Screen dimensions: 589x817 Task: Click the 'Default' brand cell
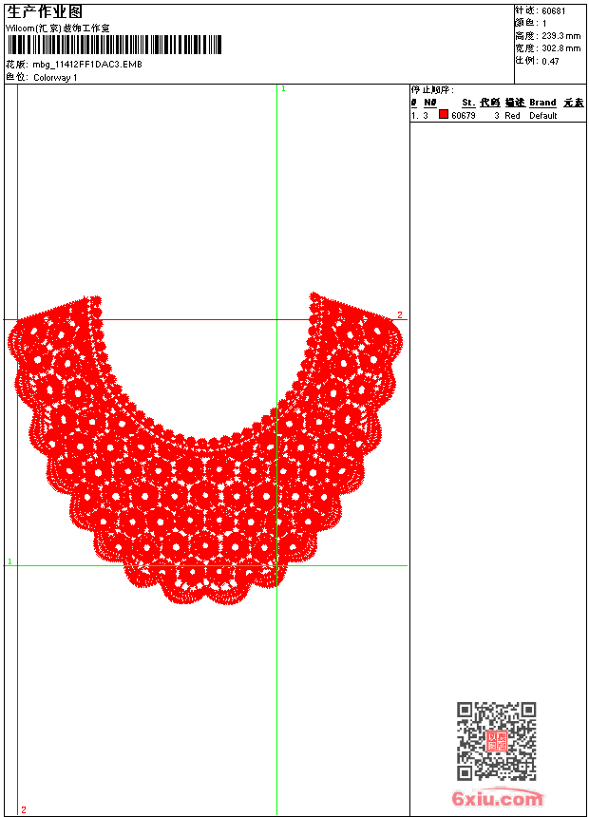[x=543, y=116]
